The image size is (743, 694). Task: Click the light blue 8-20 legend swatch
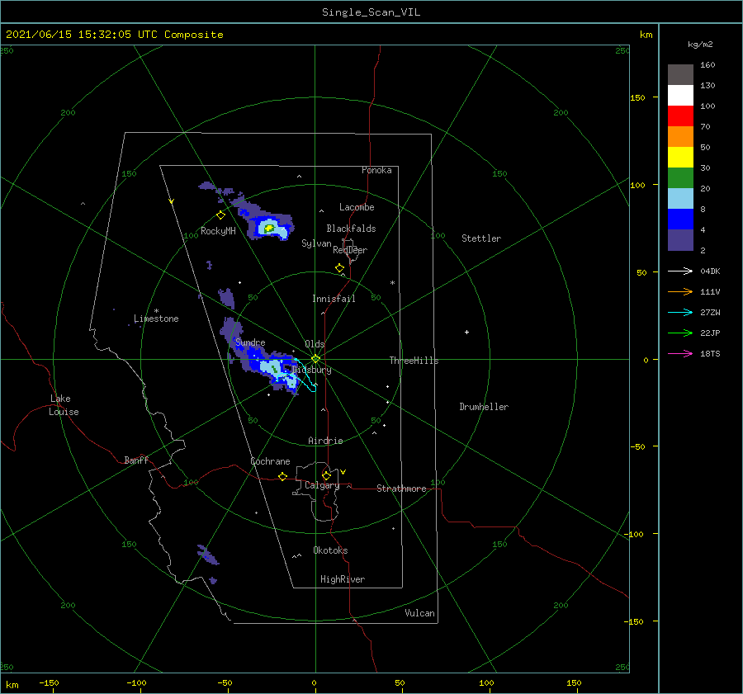tap(680, 199)
